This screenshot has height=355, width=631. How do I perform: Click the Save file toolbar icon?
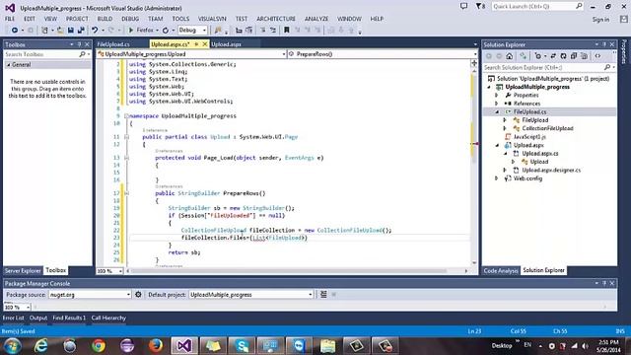pyautogui.click(x=71, y=31)
